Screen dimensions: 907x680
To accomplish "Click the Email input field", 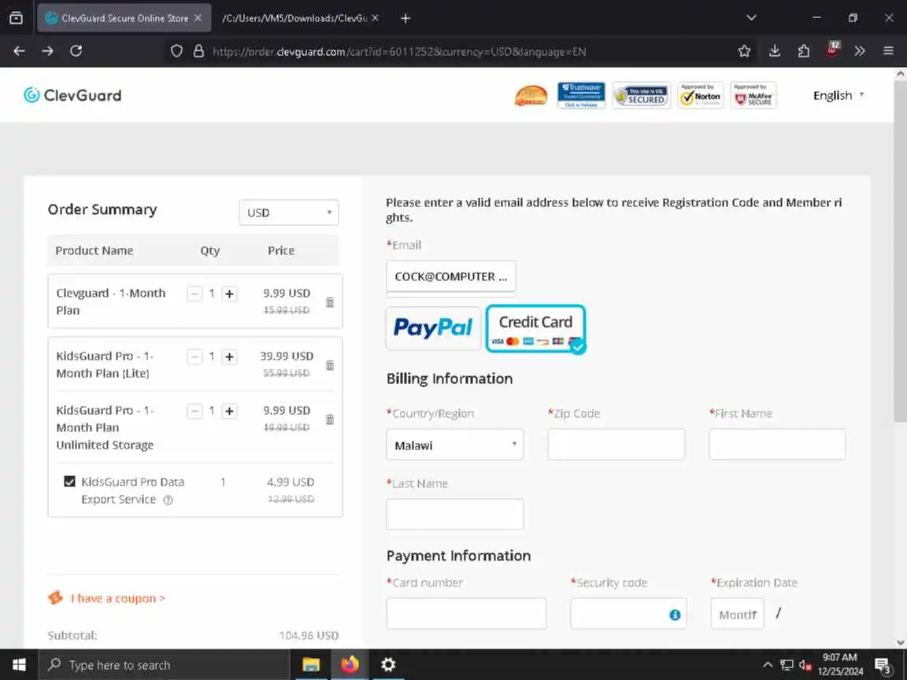I will [450, 276].
